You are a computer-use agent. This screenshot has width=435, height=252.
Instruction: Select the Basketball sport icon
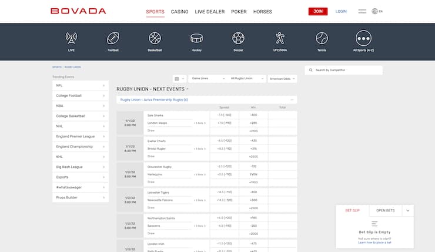155,42
